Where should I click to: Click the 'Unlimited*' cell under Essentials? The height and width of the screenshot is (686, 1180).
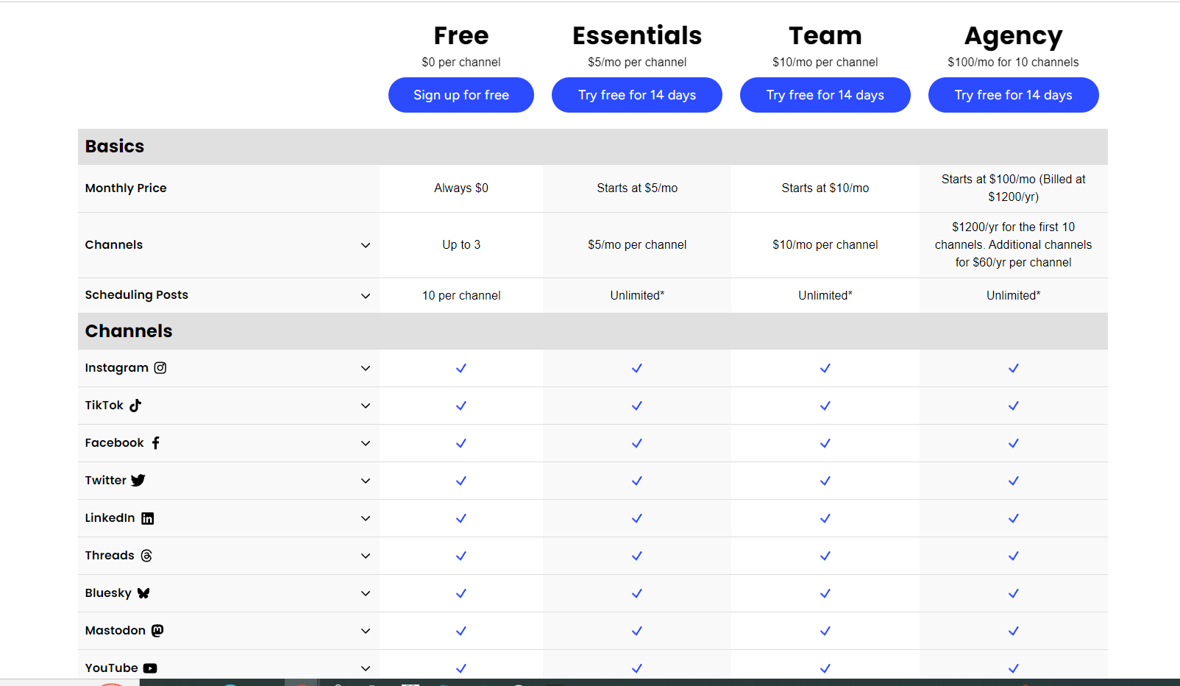pos(637,296)
